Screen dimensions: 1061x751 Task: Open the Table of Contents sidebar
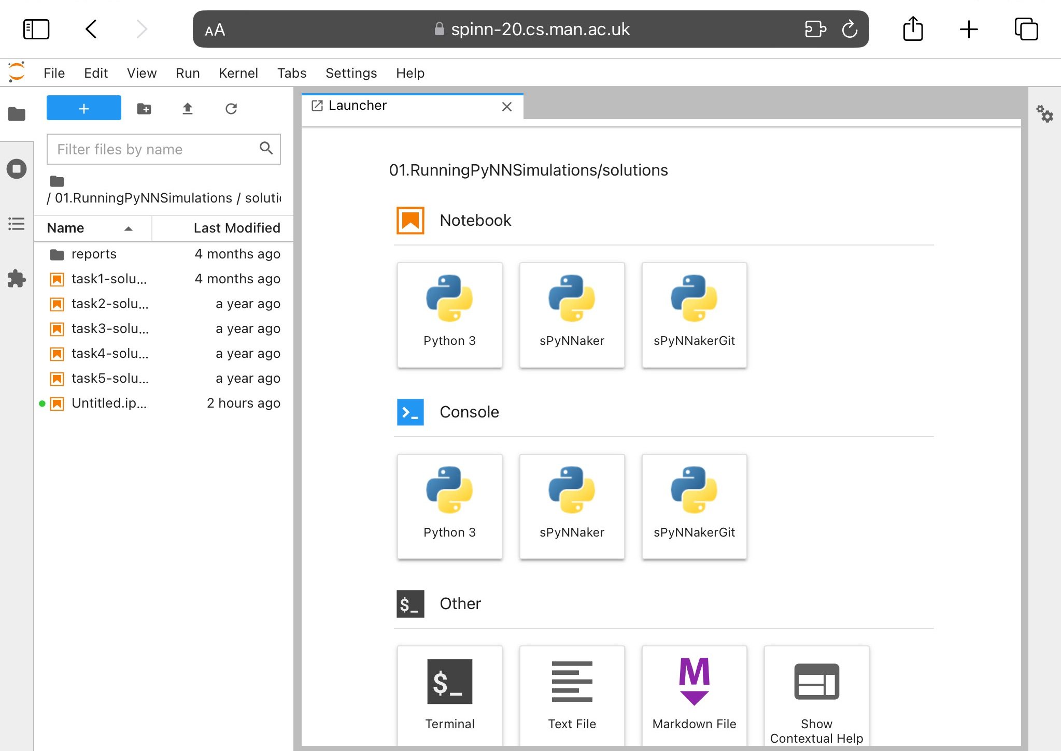pyautogui.click(x=17, y=224)
